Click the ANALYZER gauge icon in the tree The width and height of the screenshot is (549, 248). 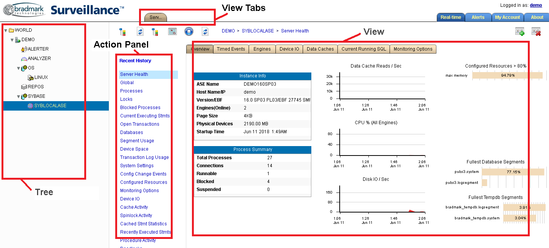[x=24, y=59]
